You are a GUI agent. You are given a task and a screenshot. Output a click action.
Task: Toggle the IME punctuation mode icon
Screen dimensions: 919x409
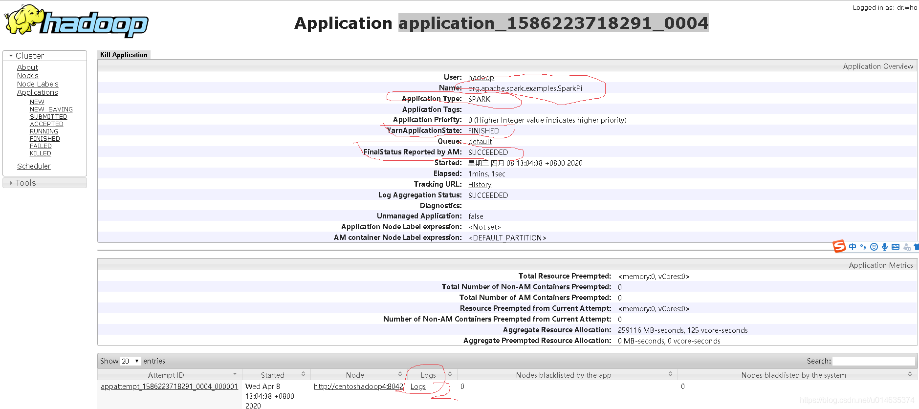point(863,247)
